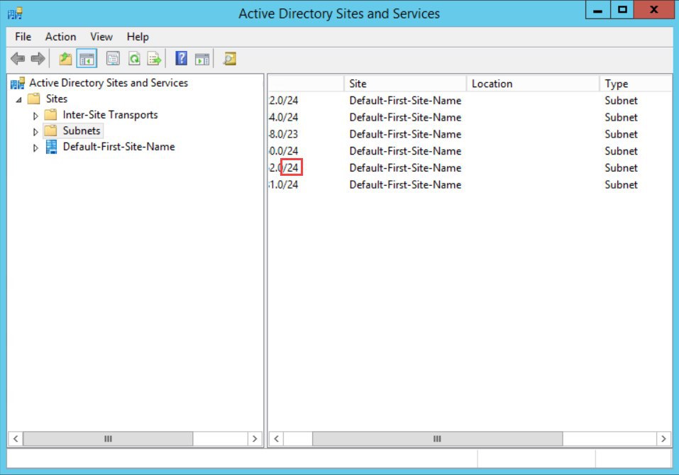Click the left arrow of the list pane scrollbar

276,439
